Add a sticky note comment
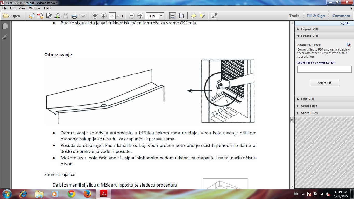The image size is (354, 199). 193,16
